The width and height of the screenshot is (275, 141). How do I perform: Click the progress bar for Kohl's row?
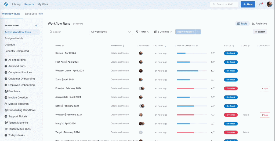click(x=192, y=106)
